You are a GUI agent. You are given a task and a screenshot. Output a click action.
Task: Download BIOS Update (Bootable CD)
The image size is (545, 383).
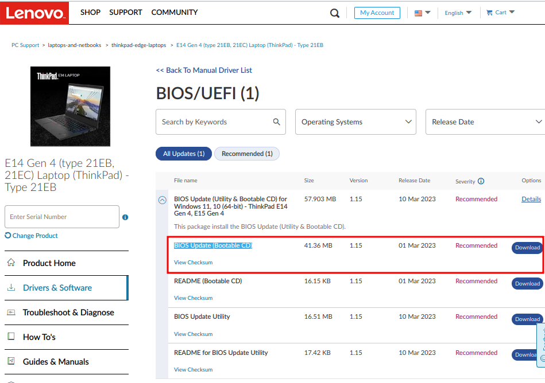527,248
